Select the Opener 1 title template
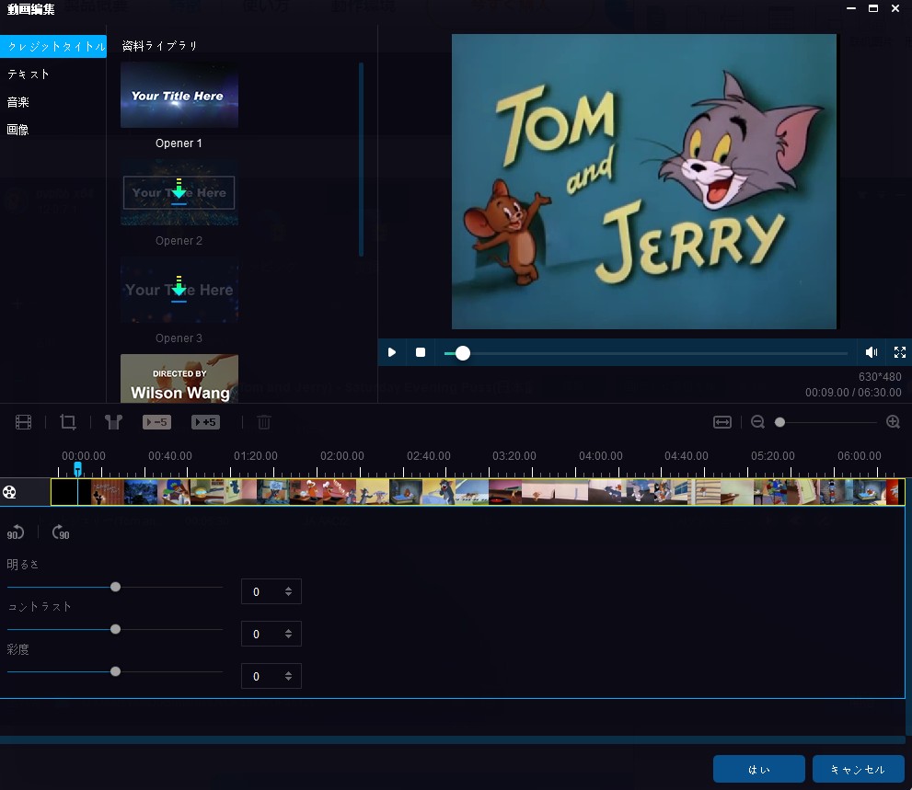The width and height of the screenshot is (912, 790). coord(179,95)
